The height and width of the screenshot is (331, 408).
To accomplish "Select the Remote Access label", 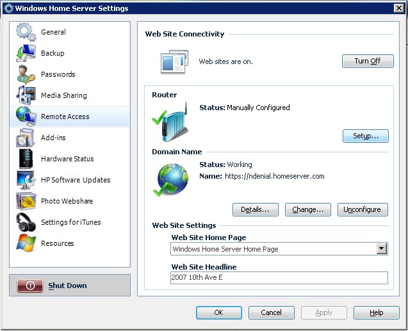I will click(65, 117).
